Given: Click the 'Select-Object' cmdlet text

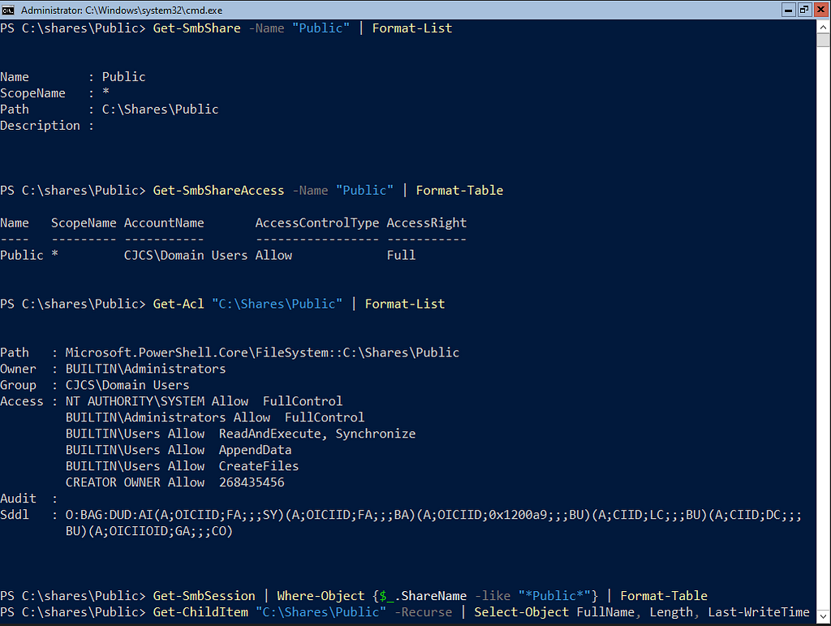Looking at the screenshot, I should coord(522,612).
